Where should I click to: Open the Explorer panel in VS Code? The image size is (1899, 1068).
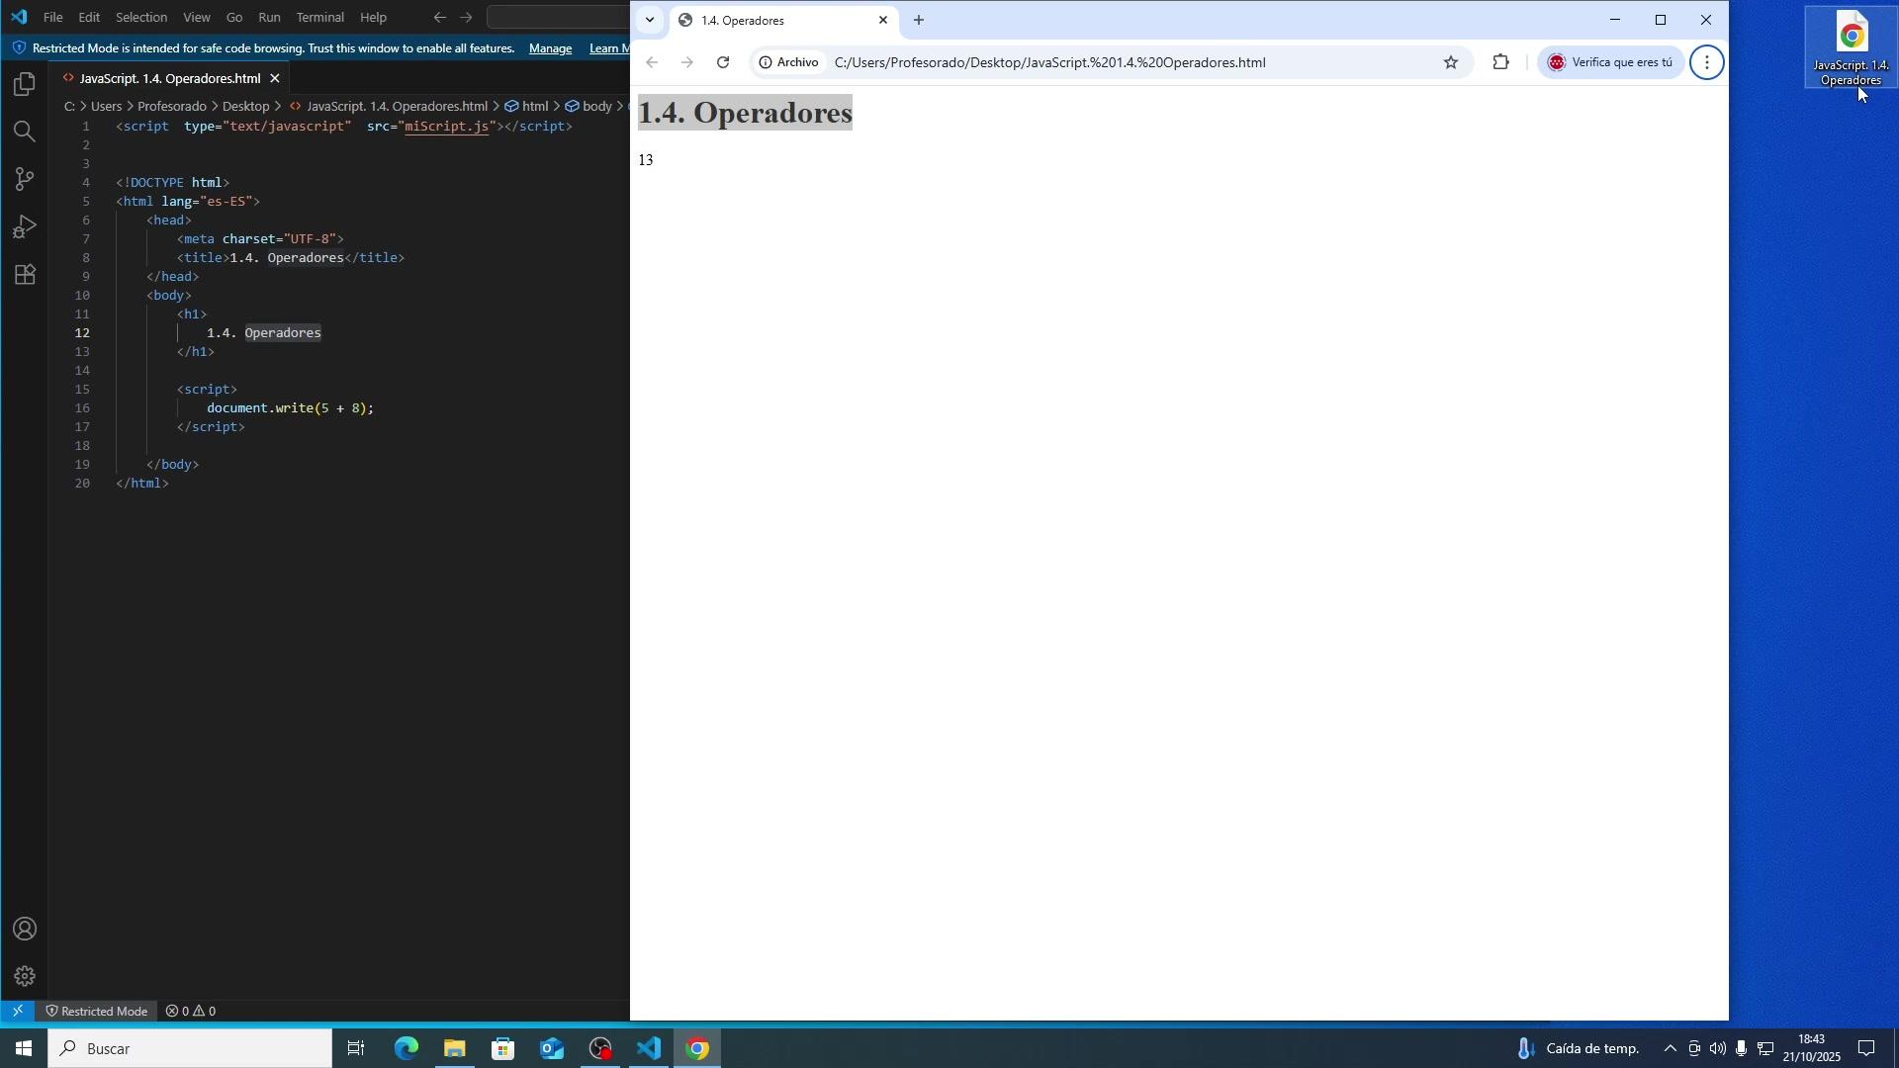[25, 84]
